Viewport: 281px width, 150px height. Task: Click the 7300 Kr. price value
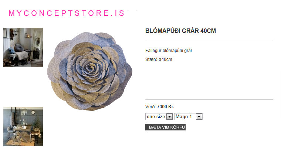tap(166, 107)
